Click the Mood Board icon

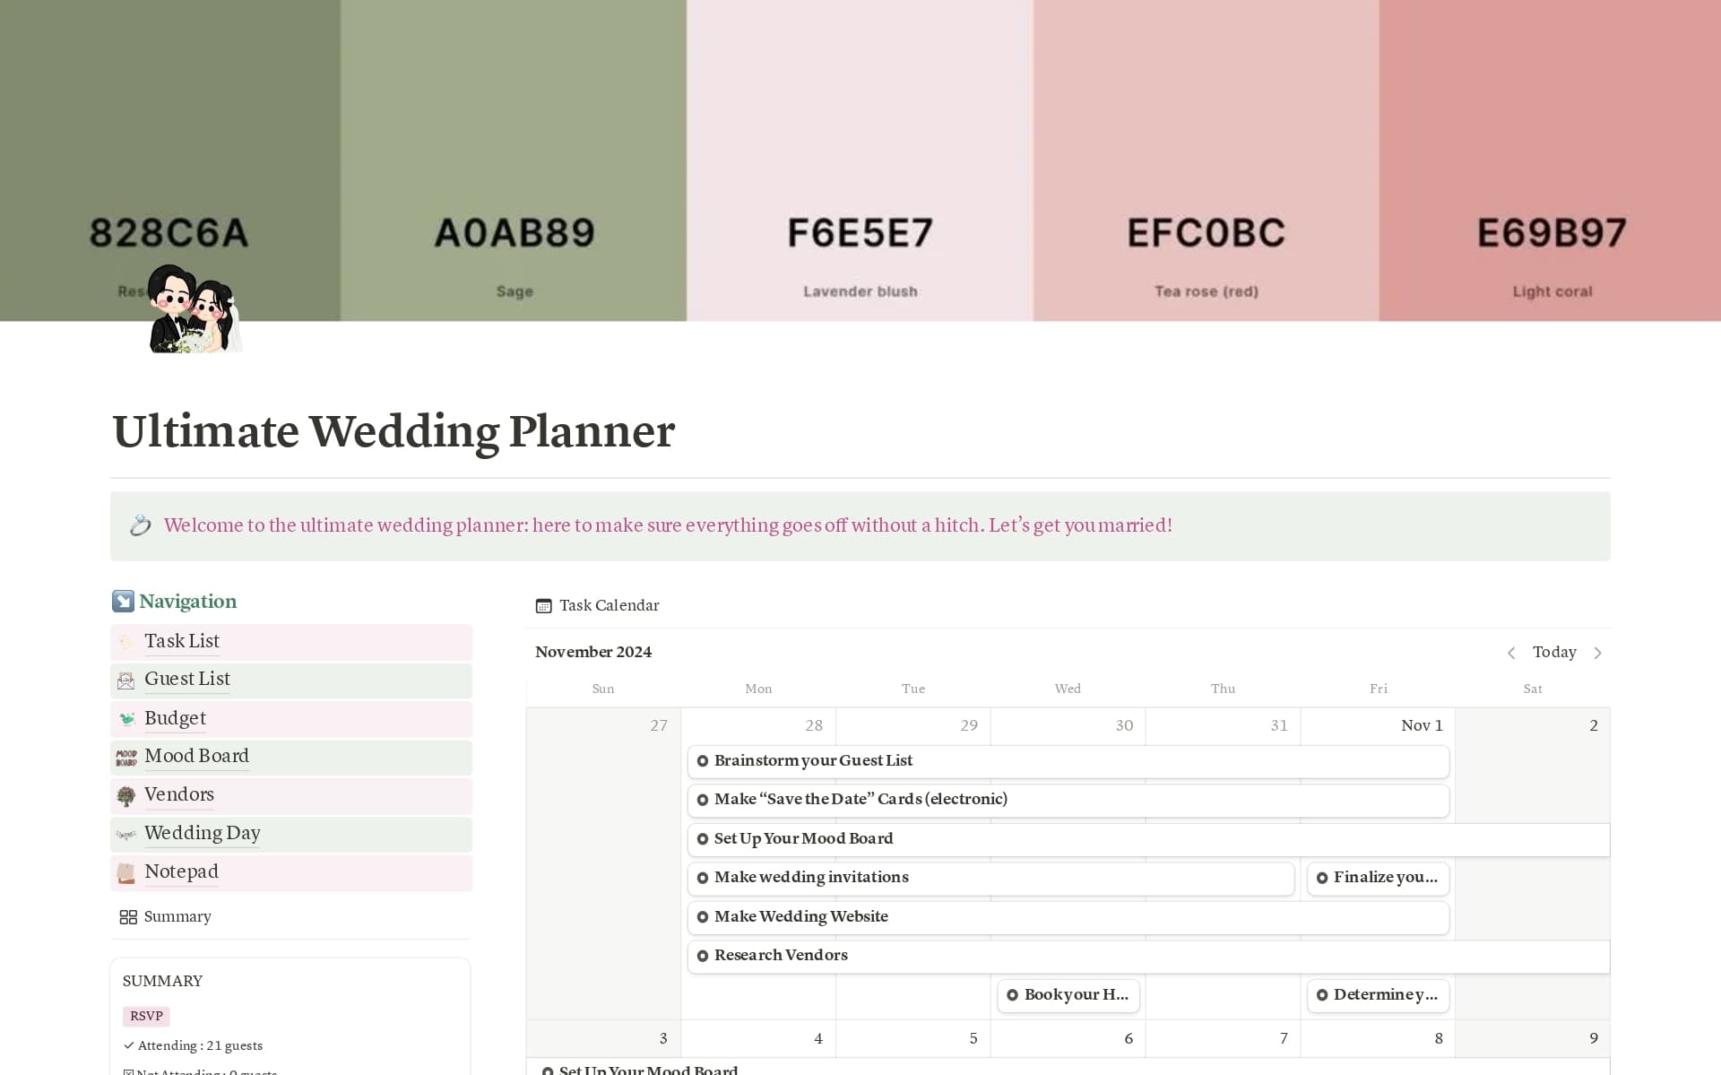tap(125, 758)
